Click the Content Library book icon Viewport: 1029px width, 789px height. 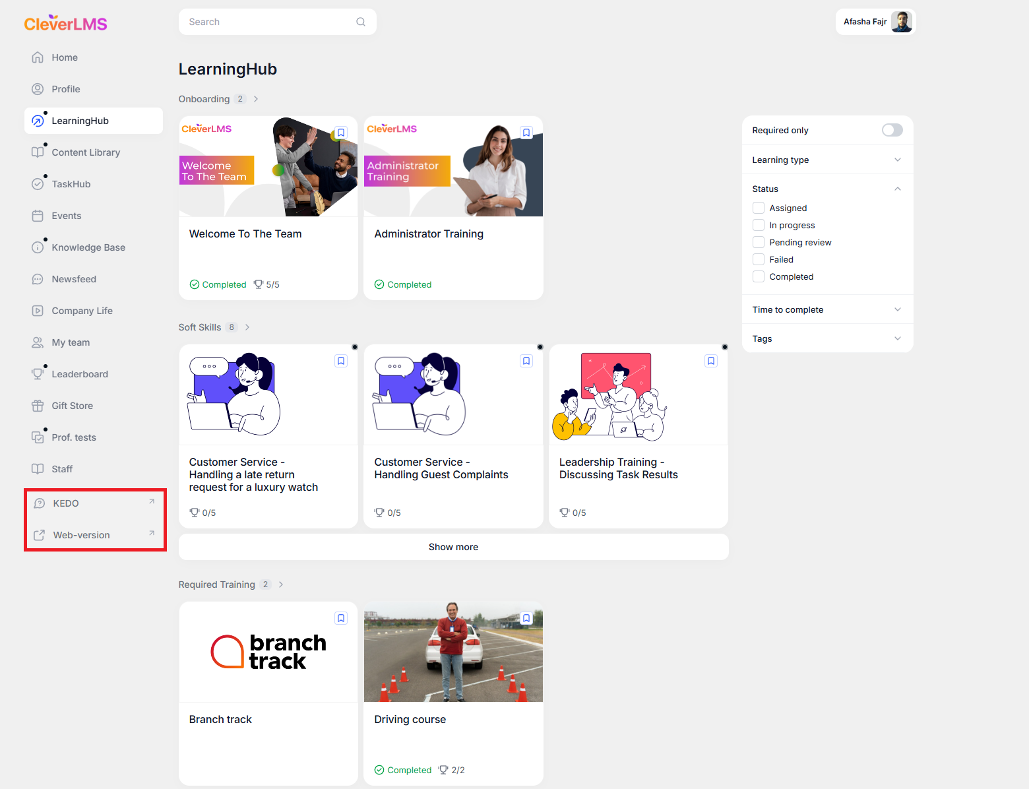(38, 152)
